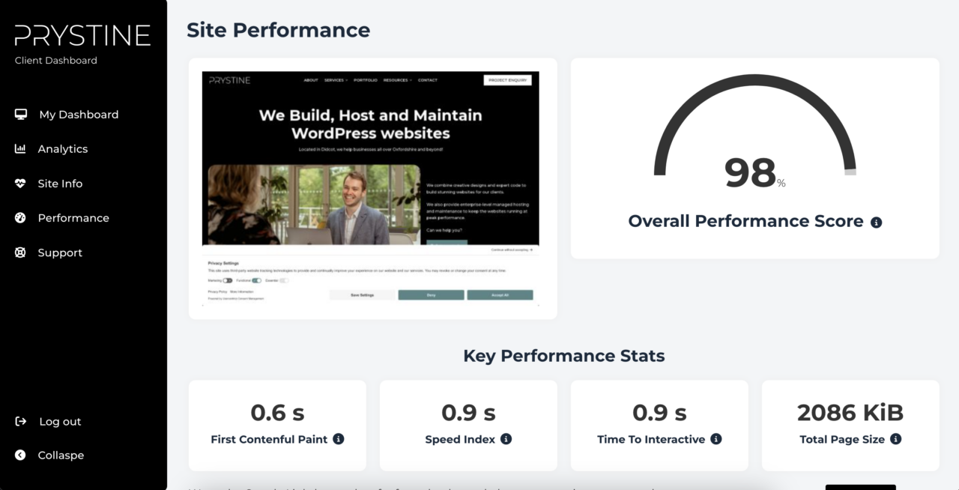Click the bar chart Analytics icon

(20, 148)
